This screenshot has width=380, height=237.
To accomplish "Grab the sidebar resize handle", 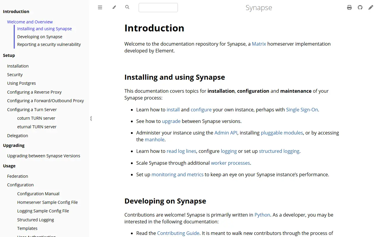I will (91, 118).
